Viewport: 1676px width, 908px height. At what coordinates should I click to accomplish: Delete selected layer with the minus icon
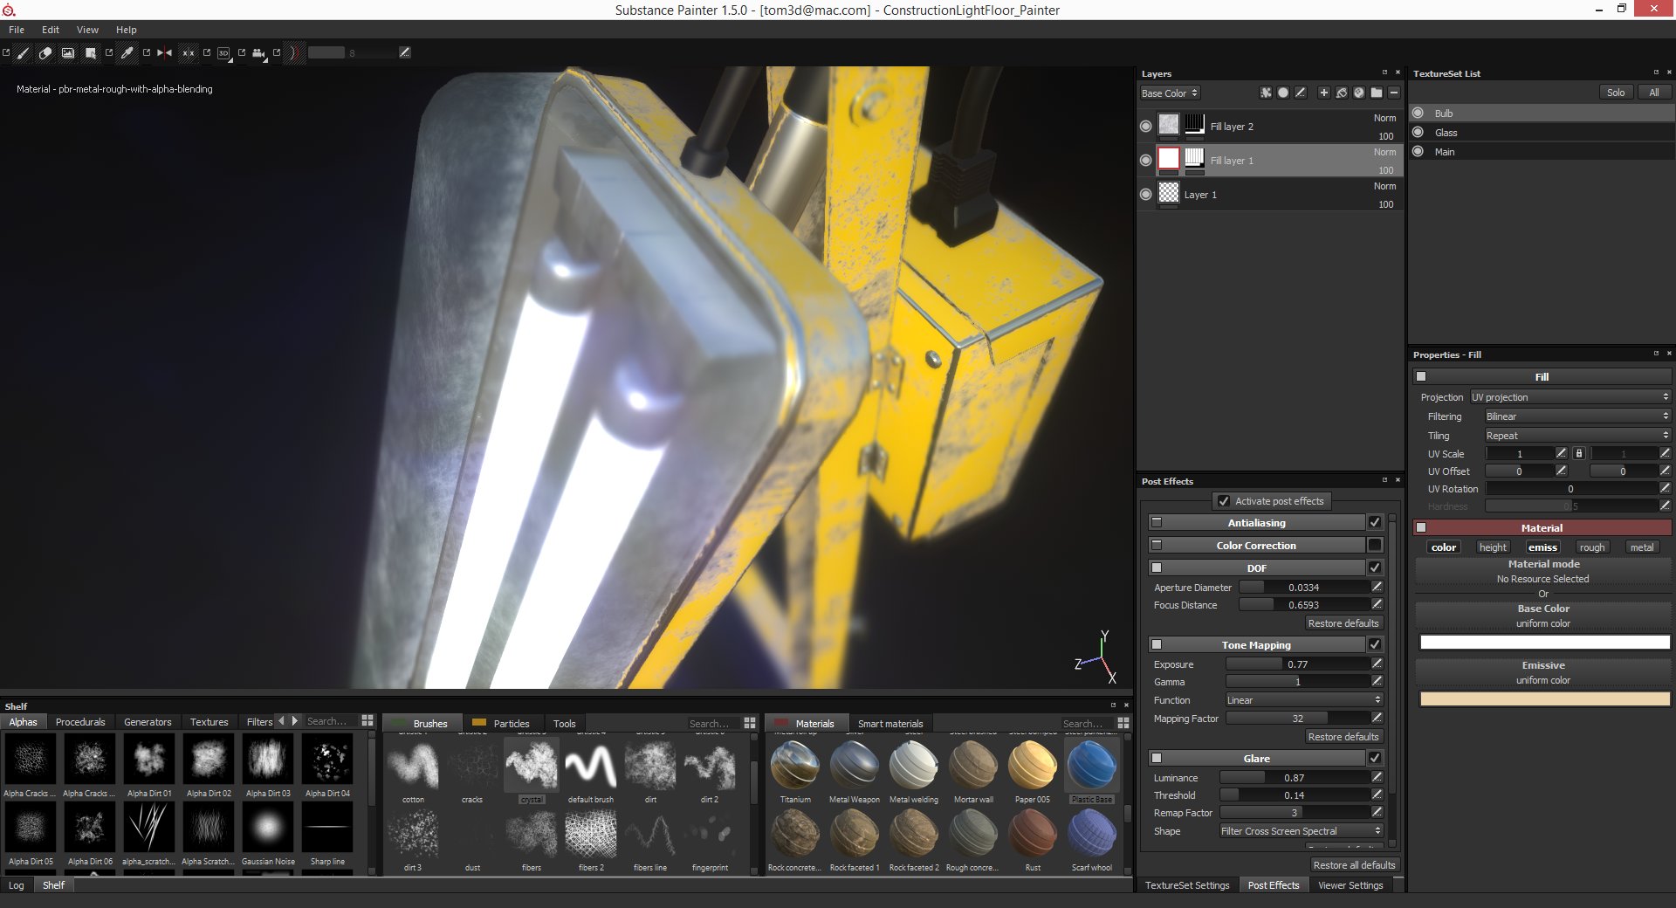pyautogui.click(x=1394, y=92)
